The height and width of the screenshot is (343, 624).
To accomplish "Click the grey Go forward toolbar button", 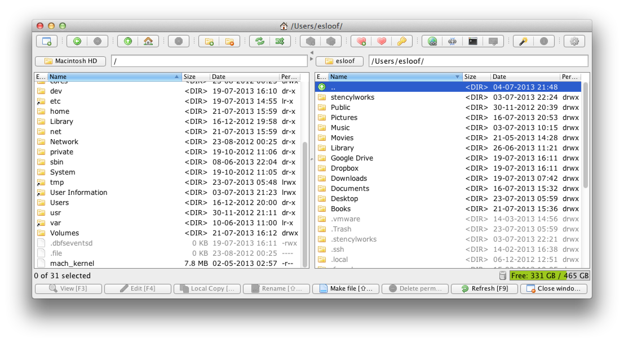I will click(98, 41).
